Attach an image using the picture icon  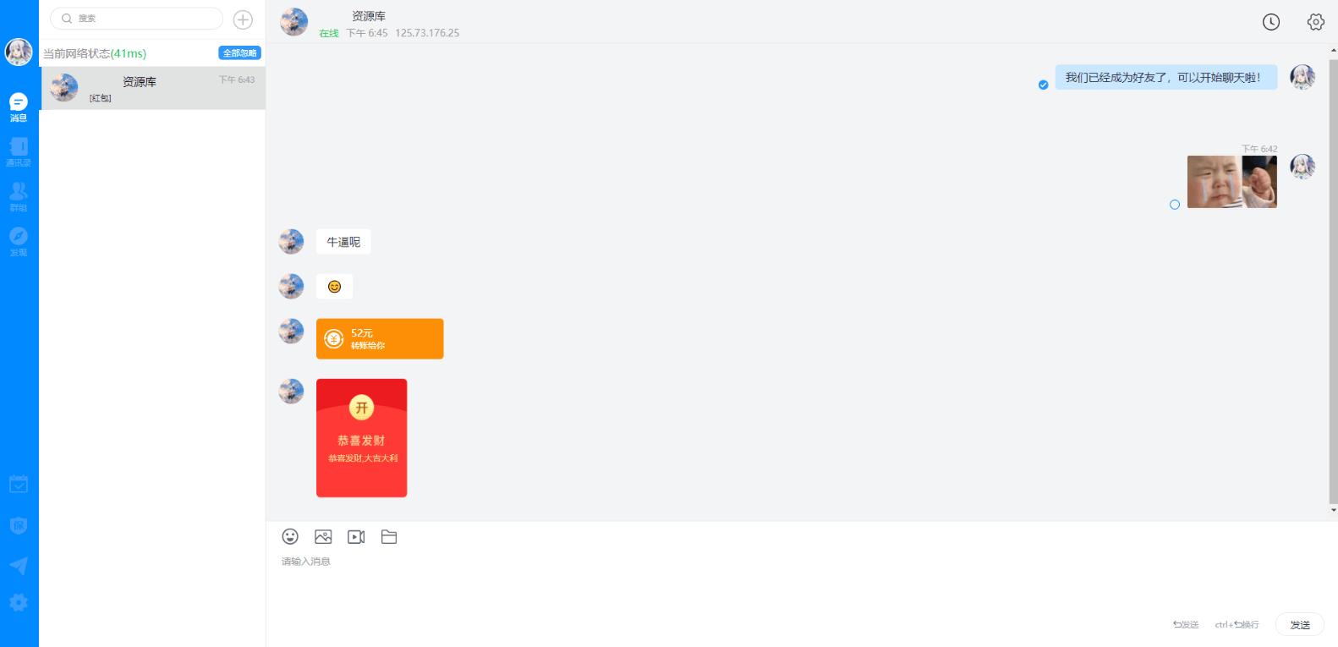click(x=323, y=536)
